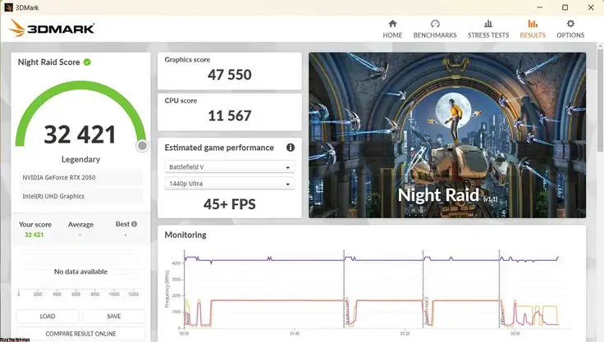604x342 pixels.
Task: Click the Average column label
Action: point(81,225)
